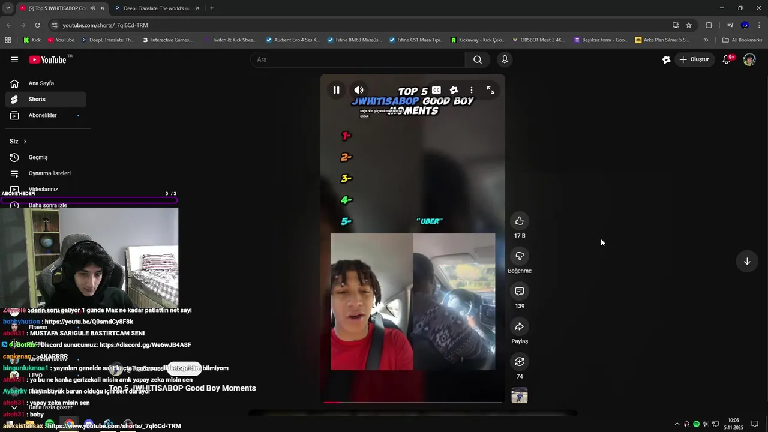Open the sound source thumbnail

coord(520,395)
